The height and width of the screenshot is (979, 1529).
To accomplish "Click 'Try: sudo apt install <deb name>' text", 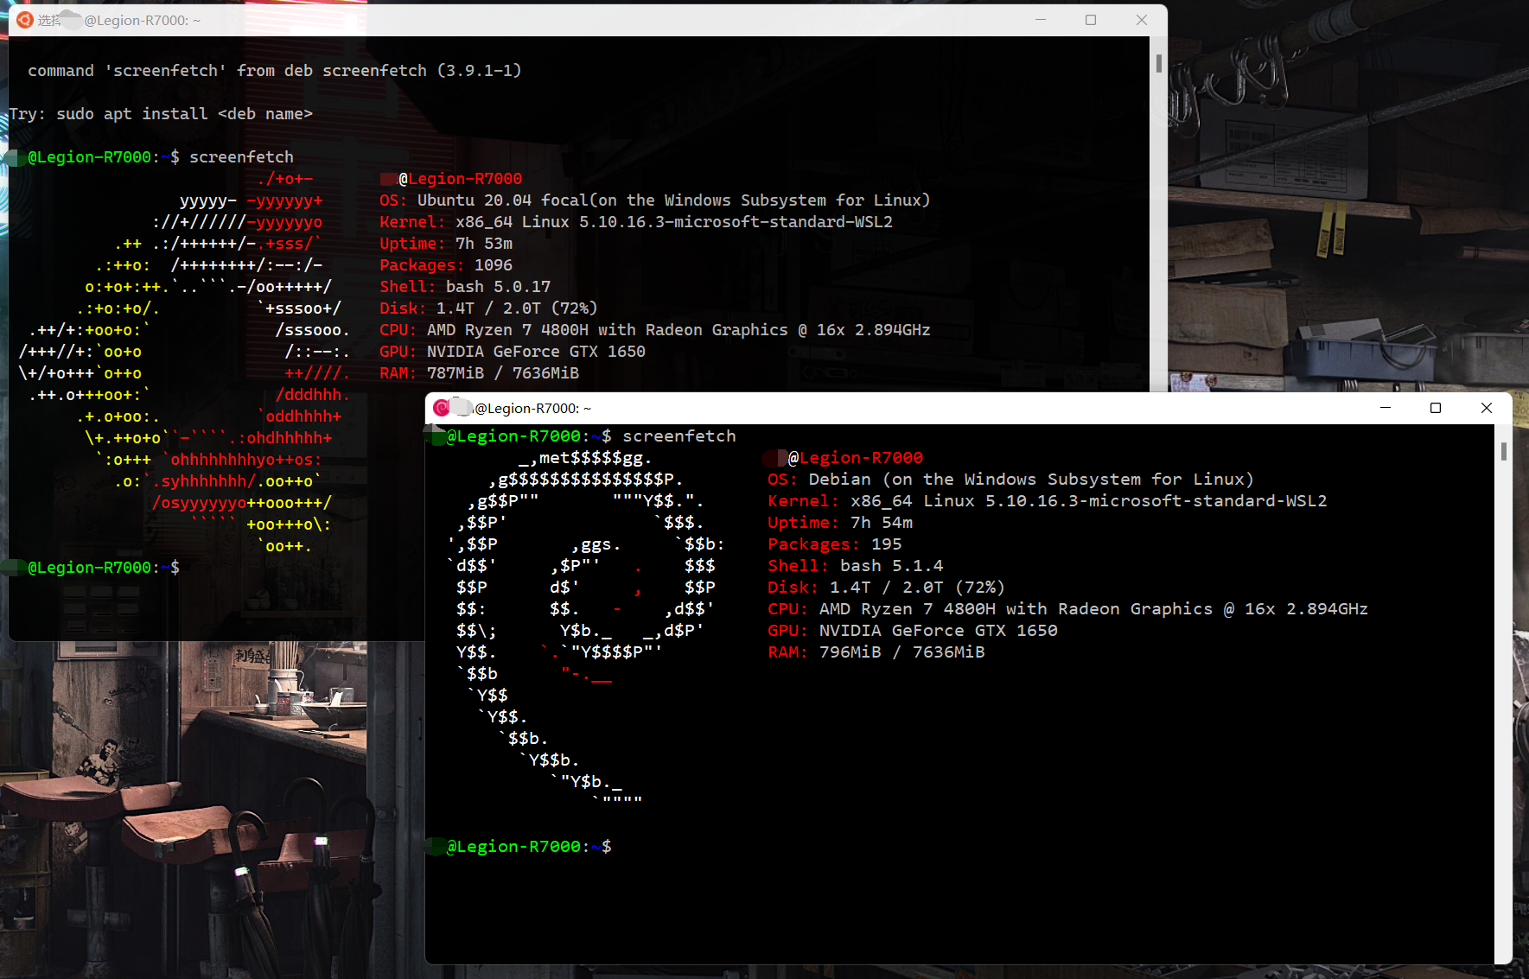I will 161,113.
